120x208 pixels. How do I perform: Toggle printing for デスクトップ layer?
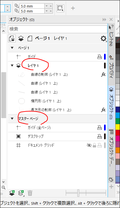click(100, 136)
